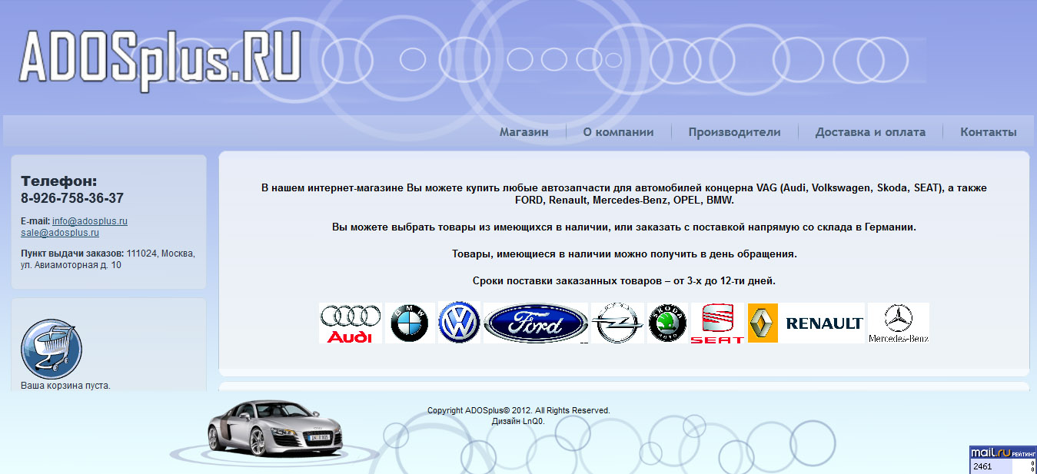The image size is (1037, 474).
Task: Click the 'Пункт выдачи заказов:' address text
Action: pos(108,259)
